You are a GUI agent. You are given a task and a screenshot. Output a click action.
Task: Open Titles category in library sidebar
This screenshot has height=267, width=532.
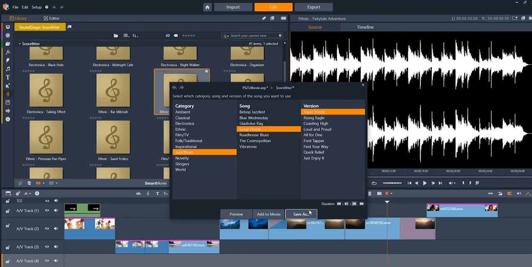(8, 77)
